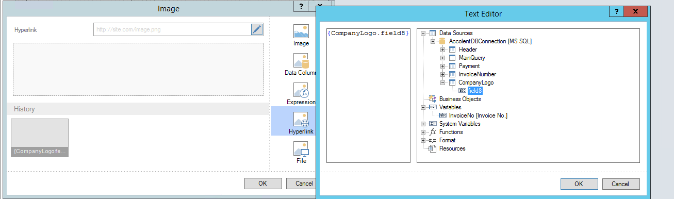Collapse the CompanyLogo data source
This screenshot has height=199, width=674.
[442, 82]
